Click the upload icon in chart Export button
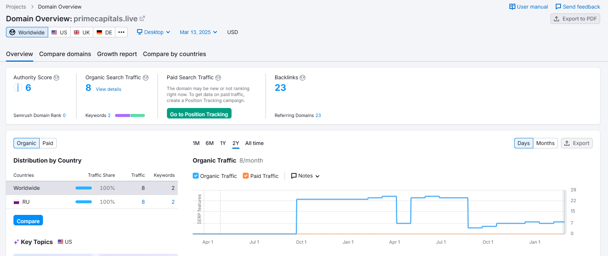This screenshot has width=608, height=256. point(567,143)
